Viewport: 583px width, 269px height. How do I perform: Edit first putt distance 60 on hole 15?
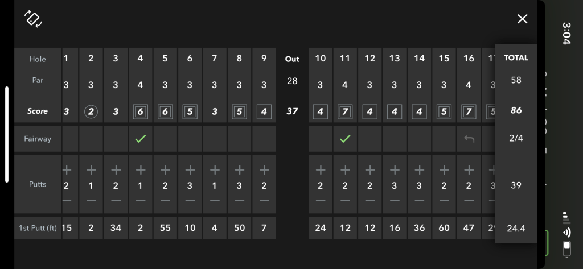tap(444, 228)
